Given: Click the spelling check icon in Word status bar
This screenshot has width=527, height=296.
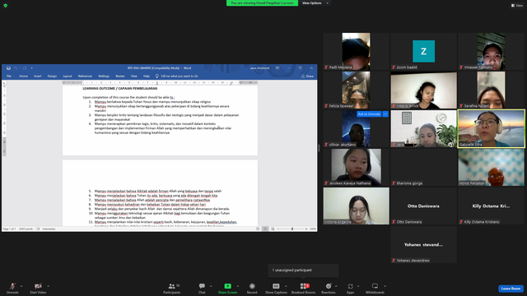Looking at the screenshot, I should (38, 229).
